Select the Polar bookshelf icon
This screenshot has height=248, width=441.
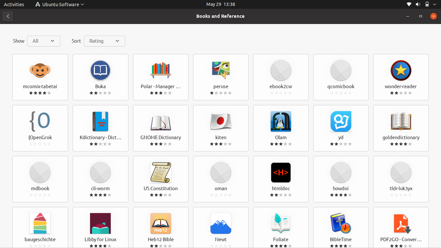coord(161,70)
